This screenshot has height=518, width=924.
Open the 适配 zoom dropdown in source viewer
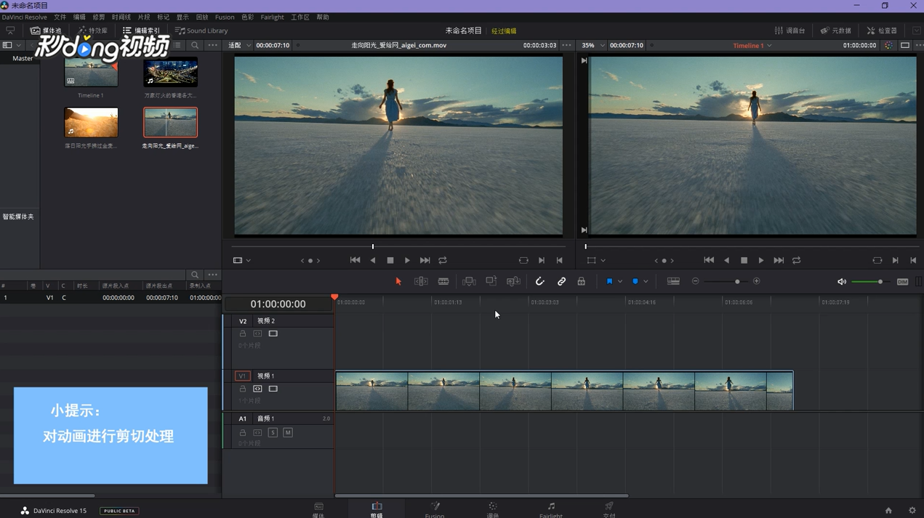(x=241, y=45)
